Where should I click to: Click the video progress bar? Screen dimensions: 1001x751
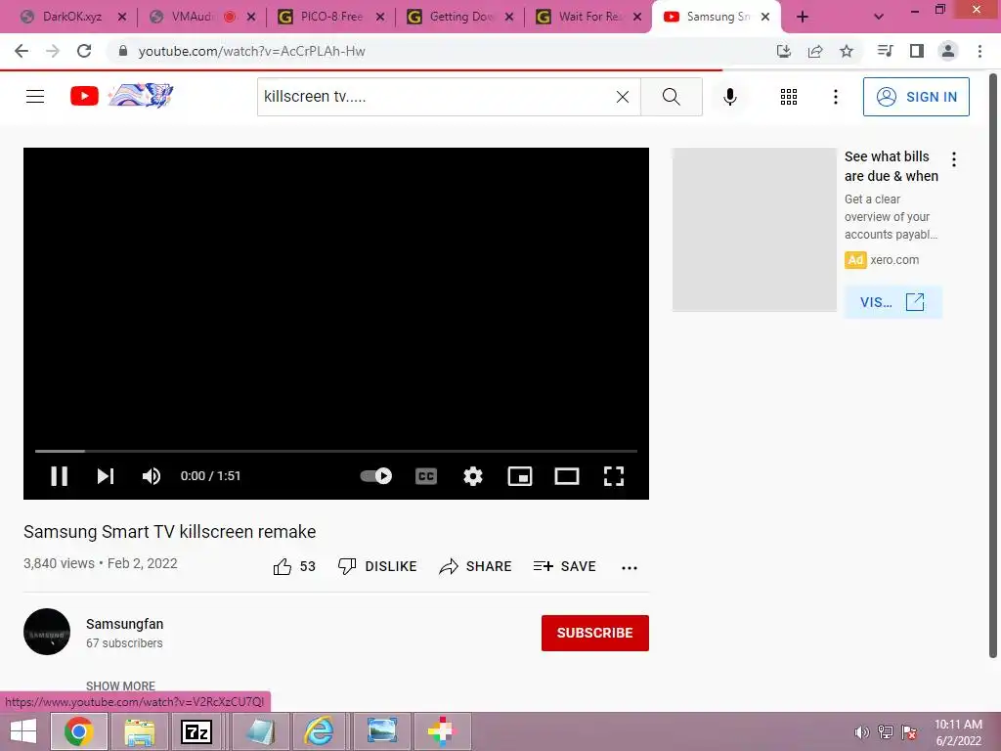point(336,451)
